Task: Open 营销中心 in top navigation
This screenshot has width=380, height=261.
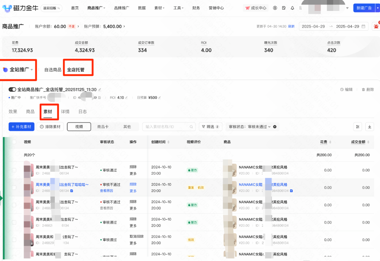Action: [216, 8]
